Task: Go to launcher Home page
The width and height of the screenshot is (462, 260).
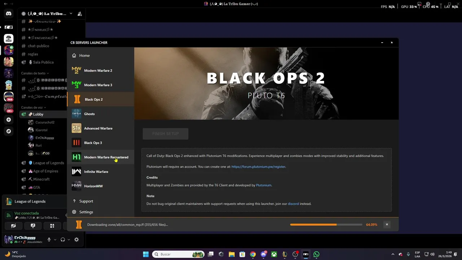Action: click(x=100, y=55)
